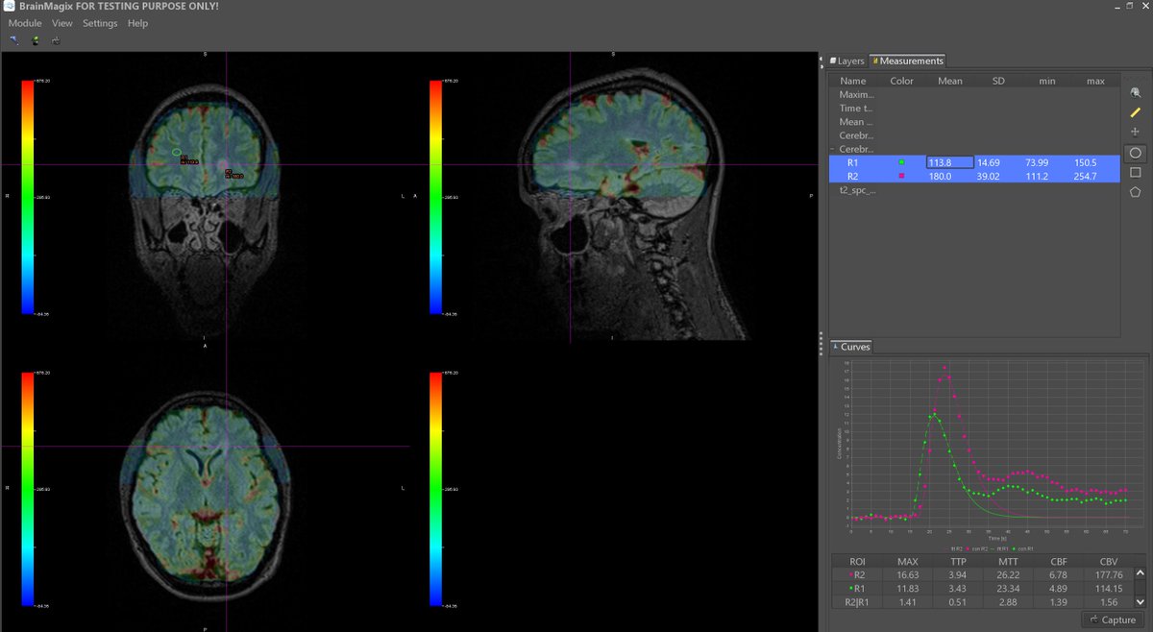Click the Name column header
Viewport: 1153px width, 632px height.
click(x=852, y=81)
